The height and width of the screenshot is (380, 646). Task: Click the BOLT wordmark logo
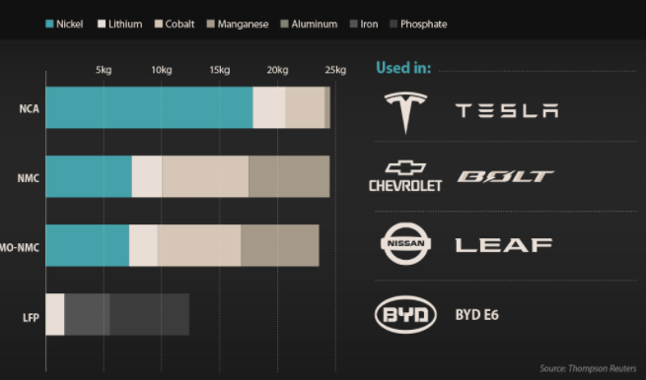click(506, 177)
